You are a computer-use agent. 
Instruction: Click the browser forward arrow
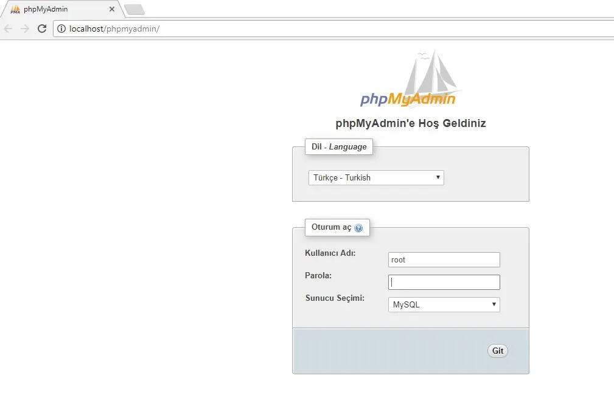pyautogui.click(x=25, y=29)
